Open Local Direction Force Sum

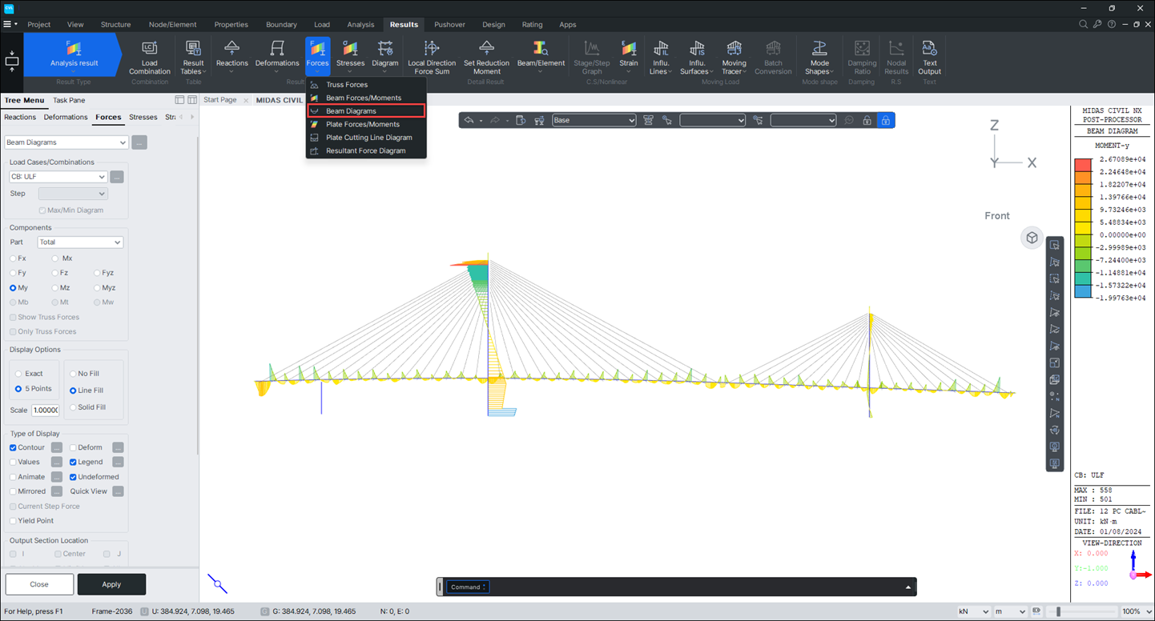tap(432, 58)
